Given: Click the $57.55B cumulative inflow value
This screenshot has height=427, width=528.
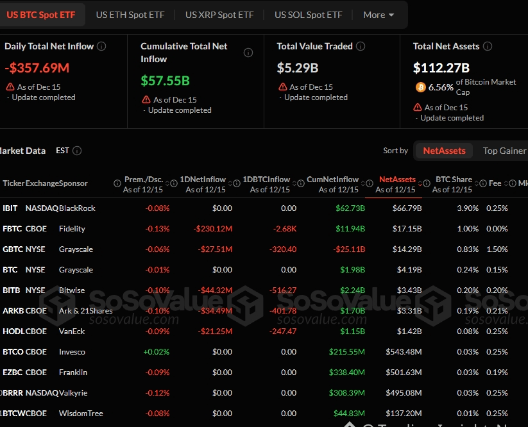Looking at the screenshot, I should coord(165,81).
